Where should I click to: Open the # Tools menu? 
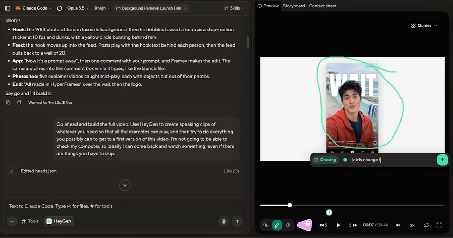(30, 221)
